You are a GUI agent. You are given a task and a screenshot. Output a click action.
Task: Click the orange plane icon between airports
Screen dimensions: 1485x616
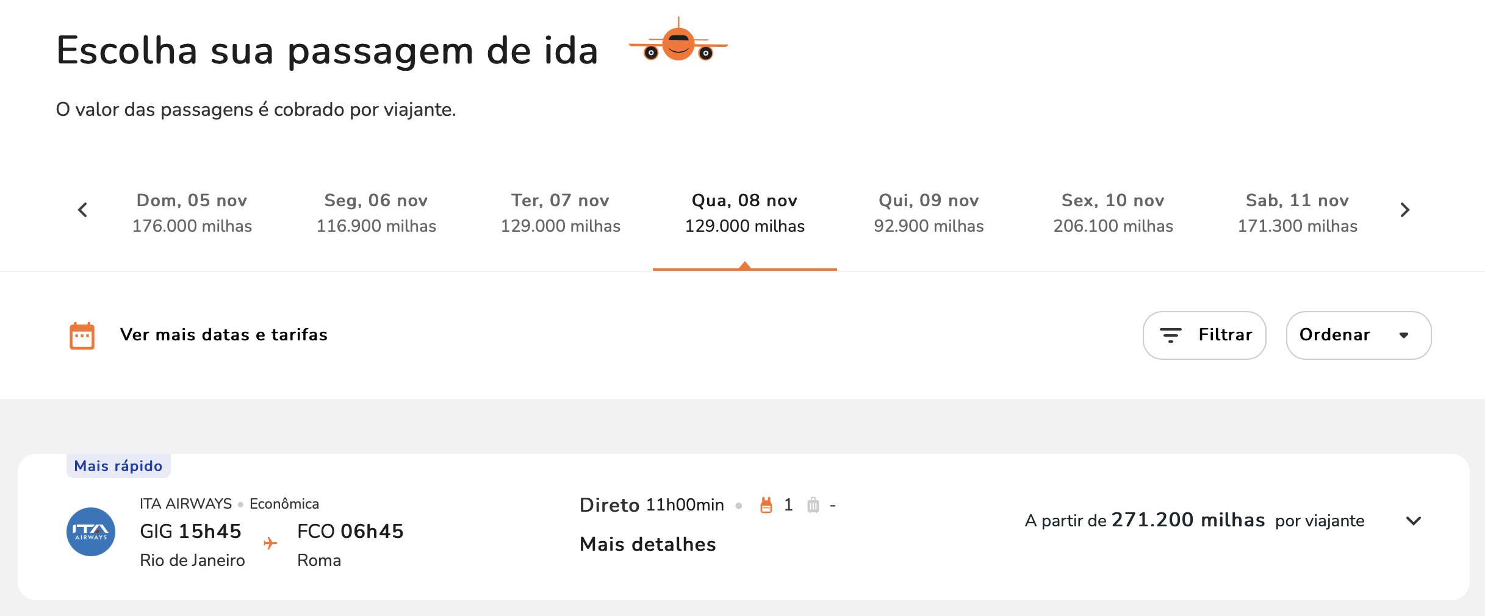[x=270, y=543]
